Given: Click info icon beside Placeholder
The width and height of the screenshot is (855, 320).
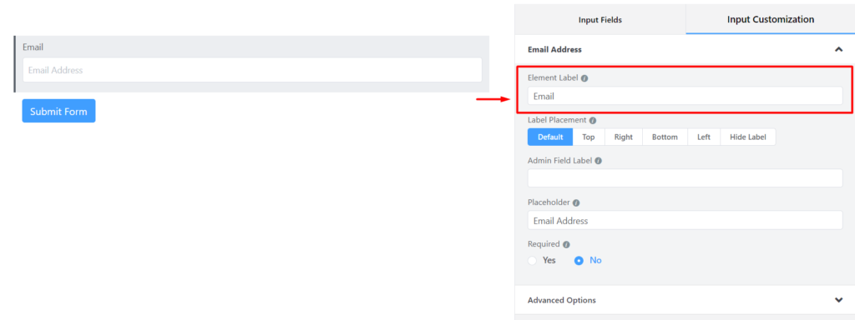Looking at the screenshot, I should pos(576,202).
